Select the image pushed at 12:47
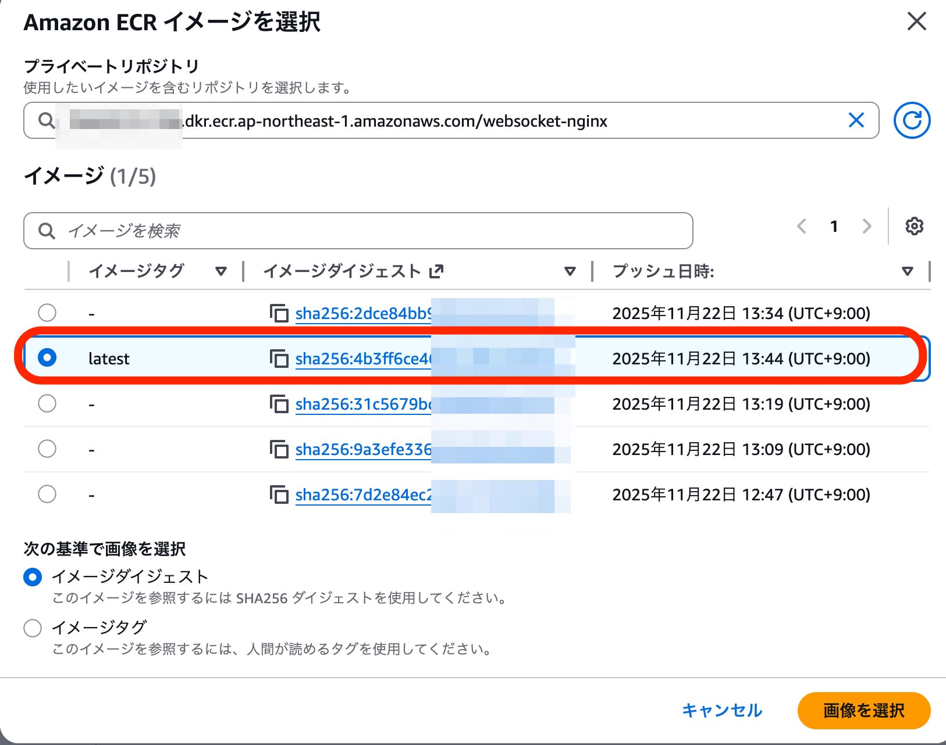The height and width of the screenshot is (745, 946). (x=47, y=494)
